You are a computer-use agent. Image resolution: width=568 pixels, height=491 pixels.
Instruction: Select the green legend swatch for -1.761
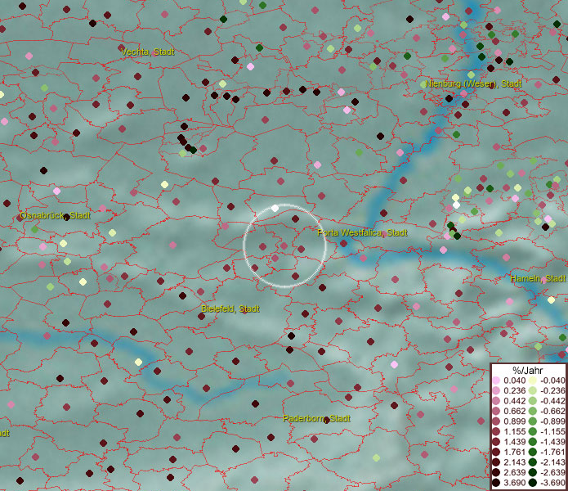point(533,452)
